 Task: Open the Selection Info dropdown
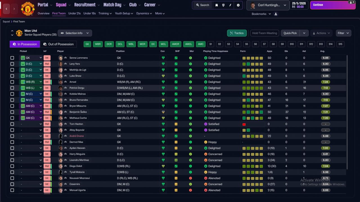coord(75,33)
